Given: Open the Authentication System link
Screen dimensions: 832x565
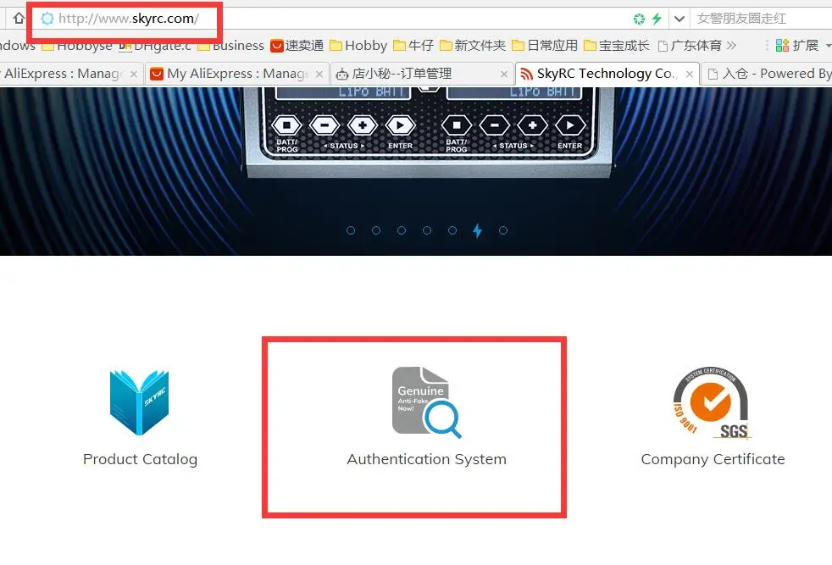Looking at the screenshot, I should tap(427, 459).
